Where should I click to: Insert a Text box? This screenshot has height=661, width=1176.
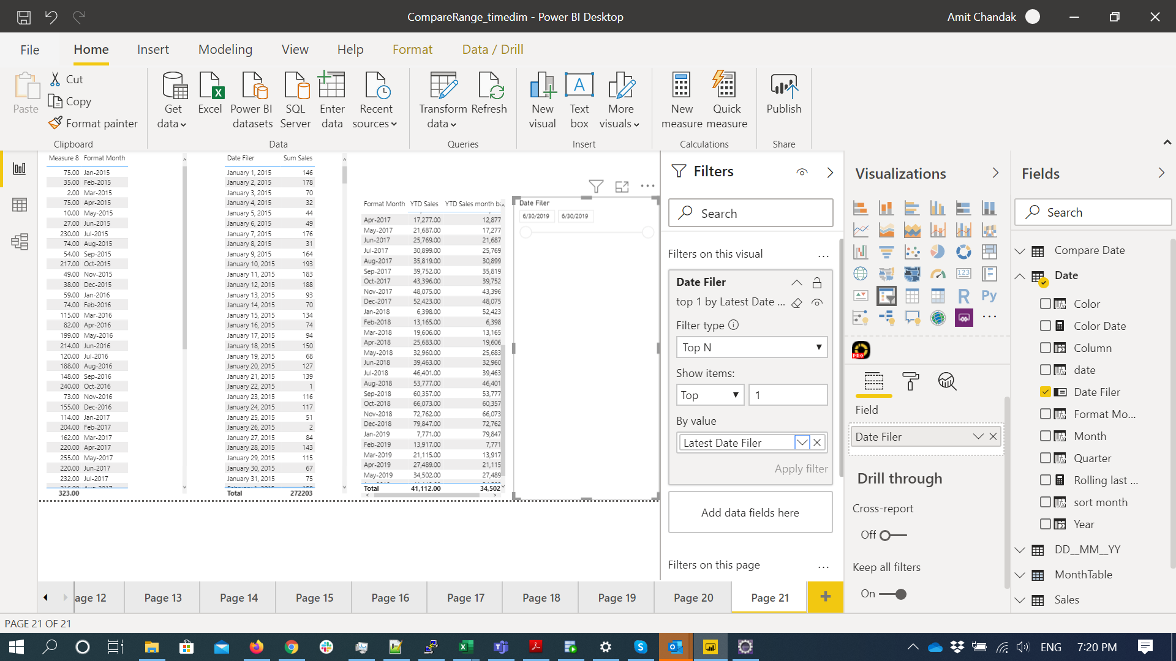(x=579, y=100)
